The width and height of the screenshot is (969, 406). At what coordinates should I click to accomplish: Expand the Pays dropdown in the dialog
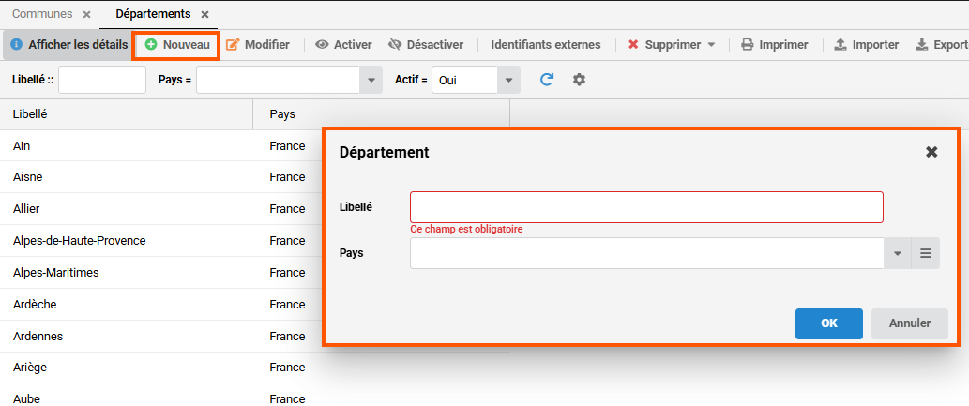[x=897, y=253]
